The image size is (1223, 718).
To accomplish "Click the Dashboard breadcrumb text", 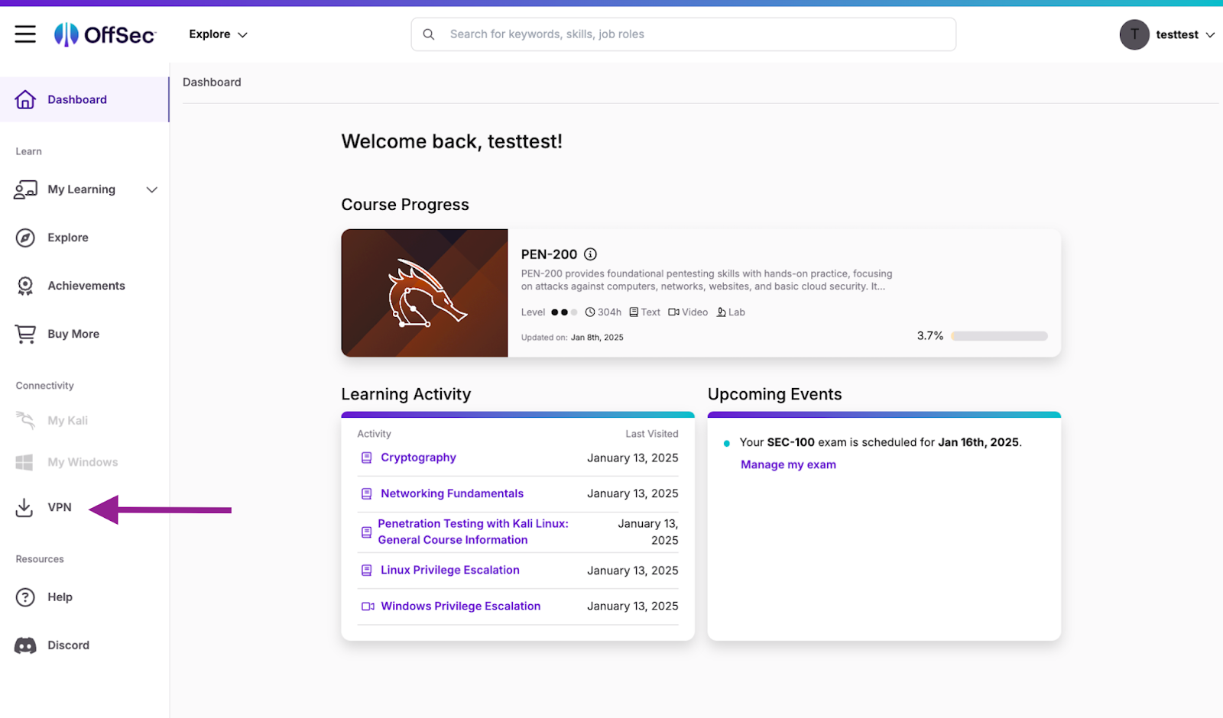I will [x=212, y=82].
